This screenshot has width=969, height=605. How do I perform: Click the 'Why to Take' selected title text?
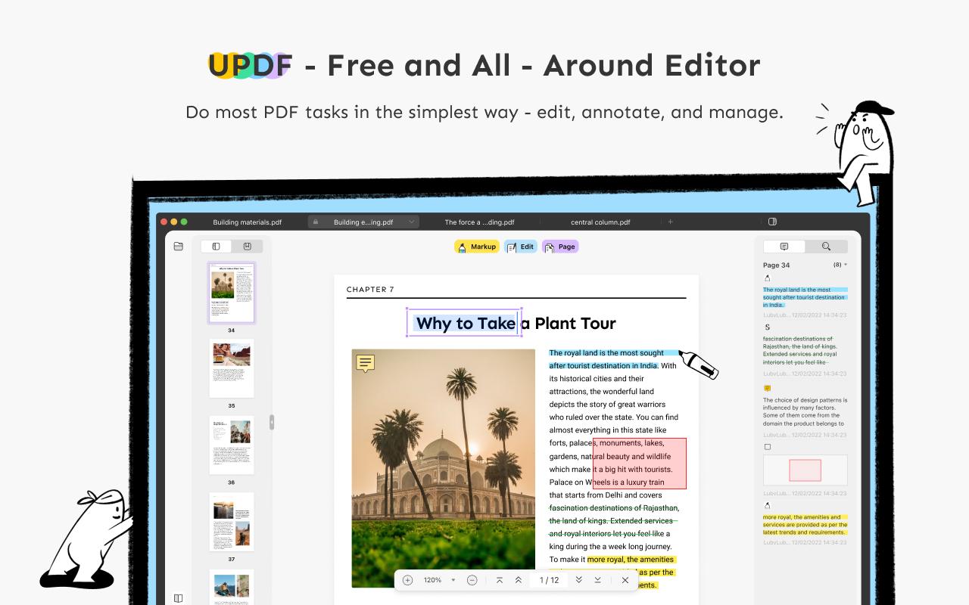[465, 324]
